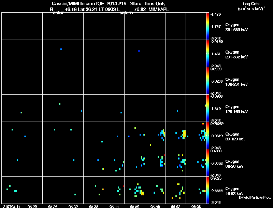The image size is (273, 208).
Task: Select the 'Oxygen 46-68 keV' label
Action: 234,191
